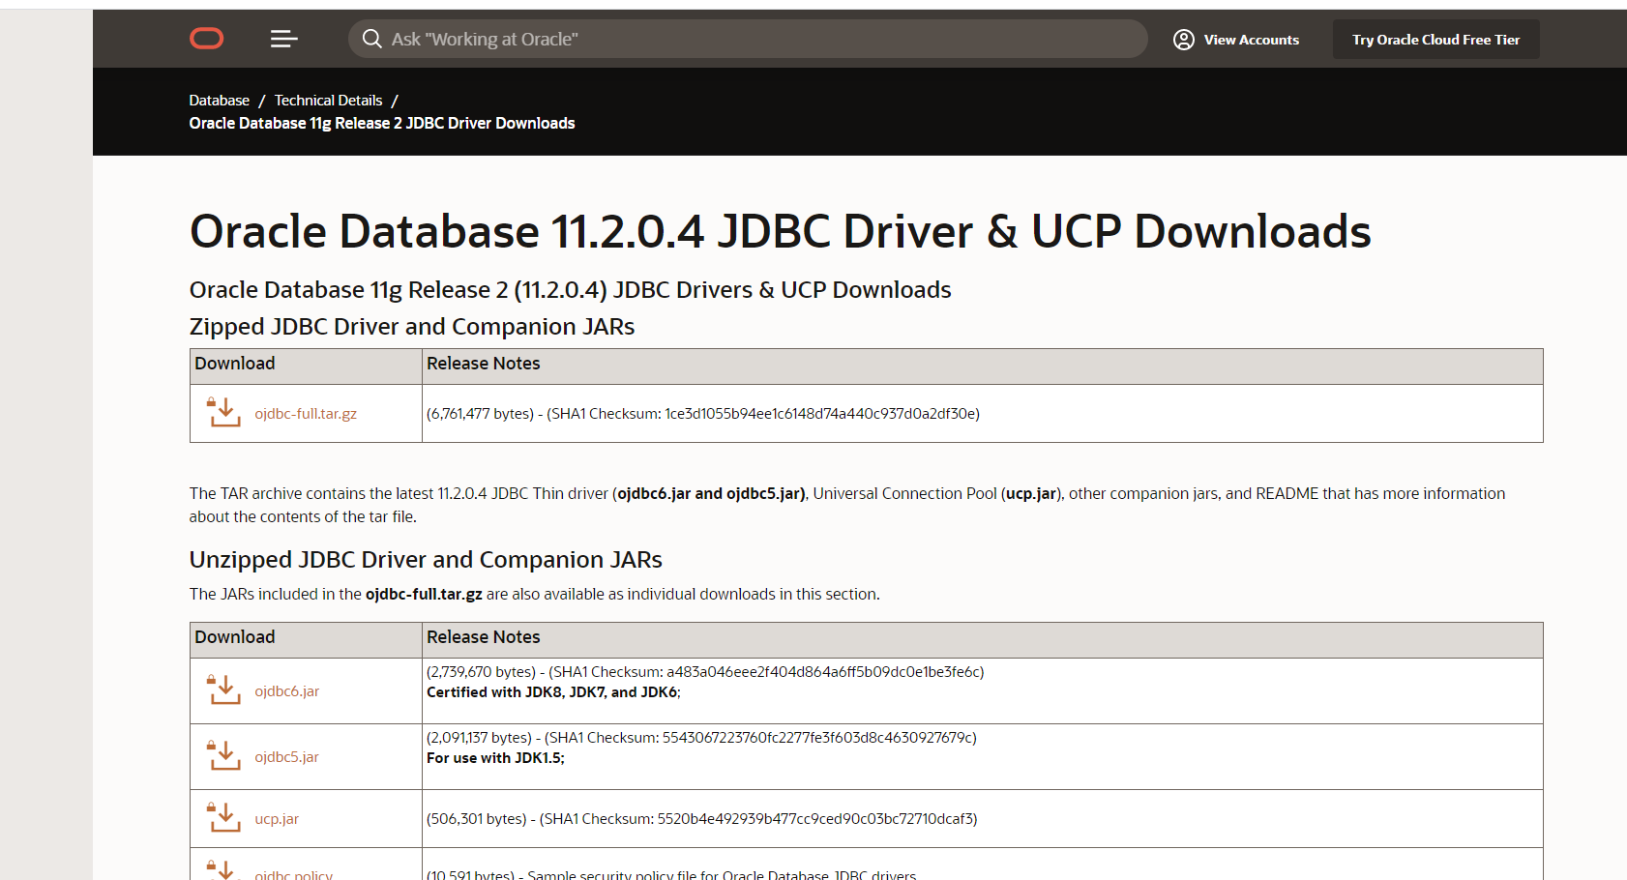The image size is (1627, 880).
Task: Click the Oracle logo icon
Action: 206,39
